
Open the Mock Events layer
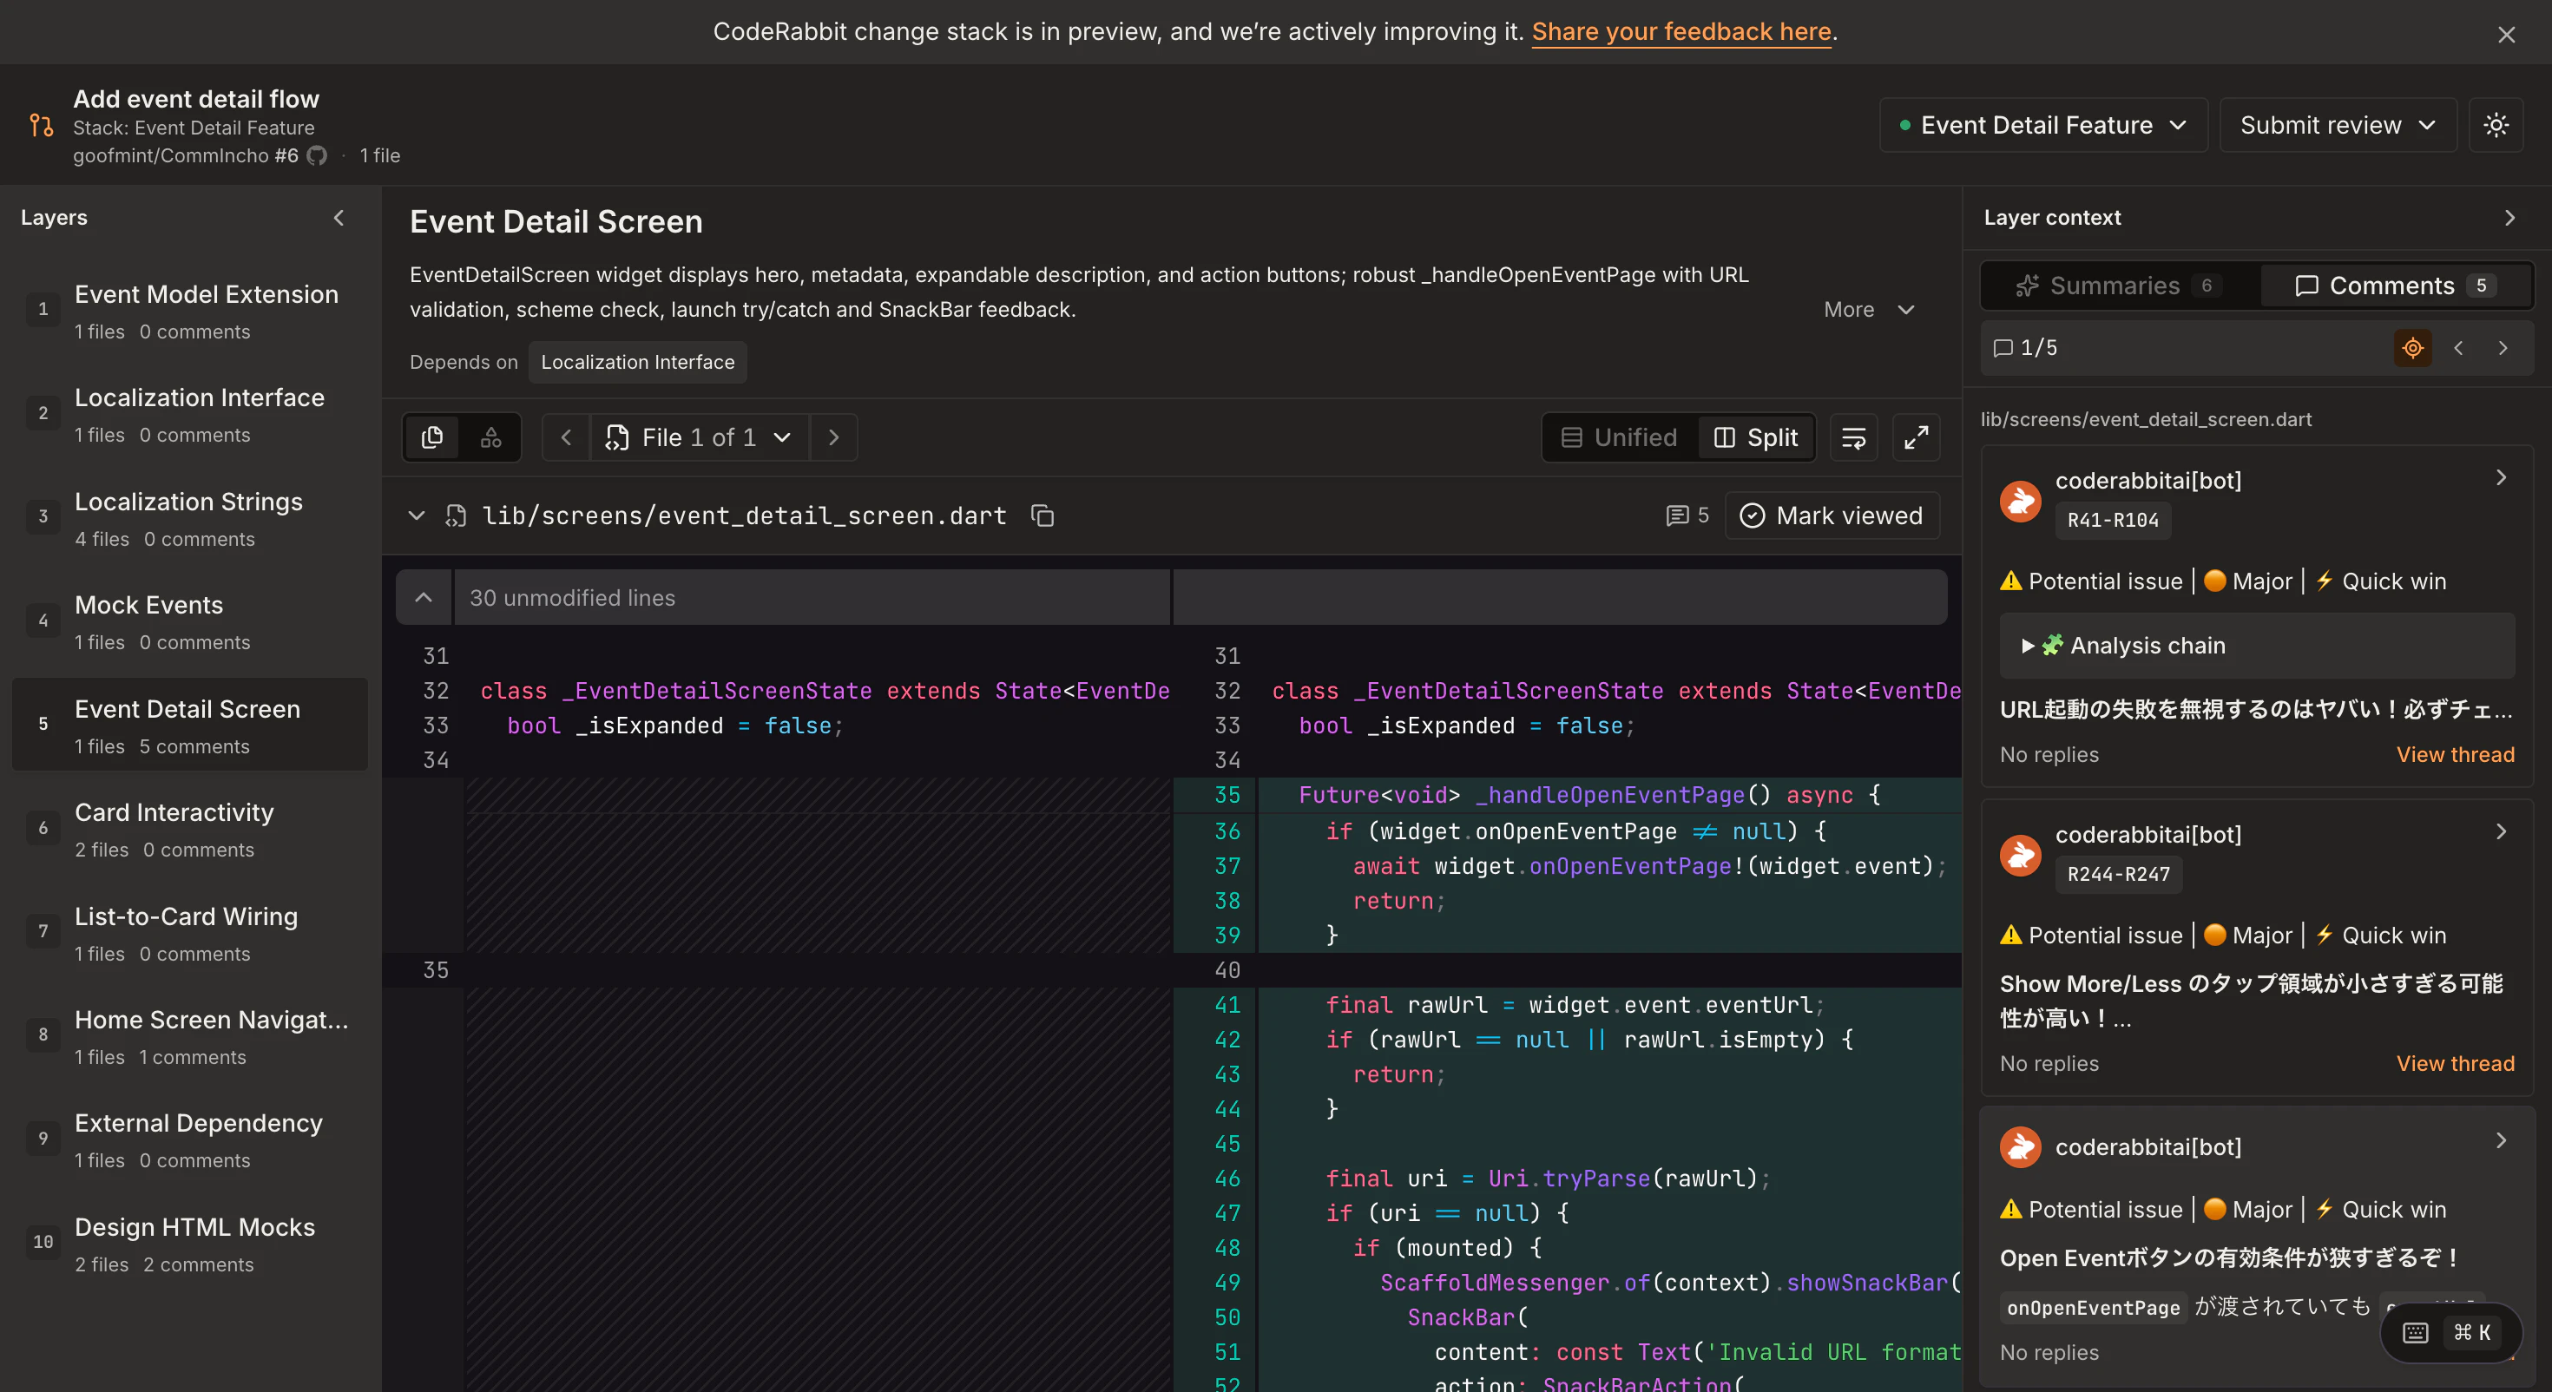tap(190, 621)
